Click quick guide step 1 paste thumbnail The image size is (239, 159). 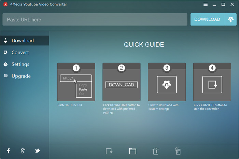click(x=76, y=82)
